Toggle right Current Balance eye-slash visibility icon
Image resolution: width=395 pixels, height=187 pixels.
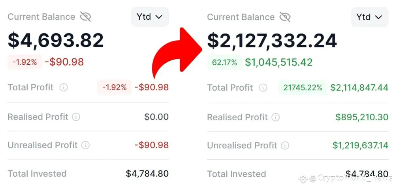click(285, 17)
